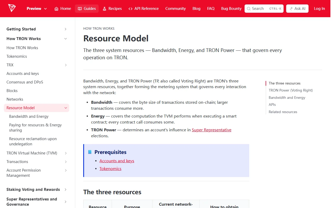The height and width of the screenshot is (208, 333).
Task: Expand the Getting Started section
Action: click(x=66, y=29)
